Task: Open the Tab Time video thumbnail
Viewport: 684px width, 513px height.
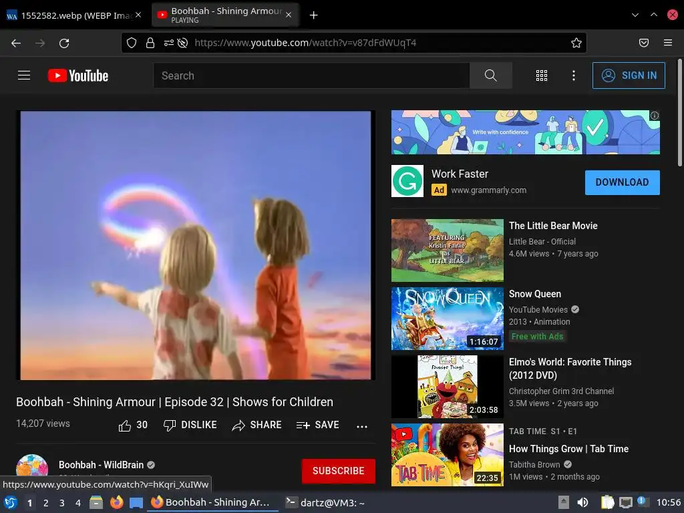Action: point(447,454)
